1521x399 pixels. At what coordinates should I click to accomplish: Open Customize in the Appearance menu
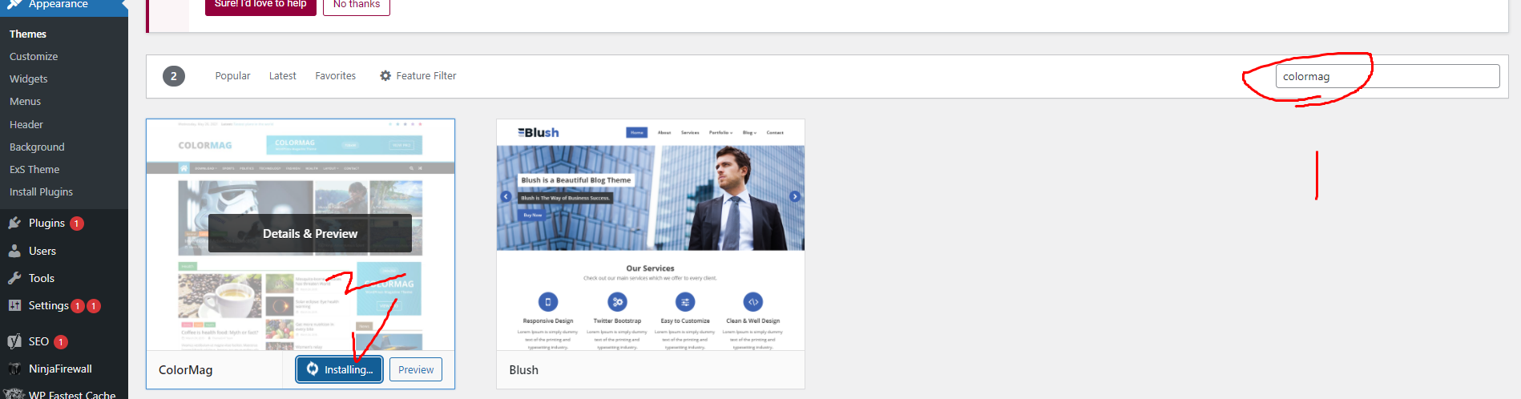pos(34,56)
